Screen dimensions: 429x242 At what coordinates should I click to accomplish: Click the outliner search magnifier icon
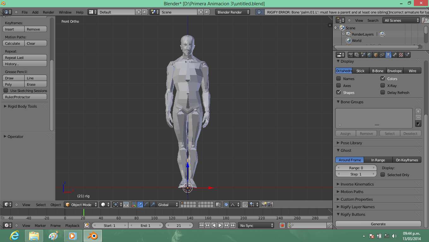pos(425,20)
